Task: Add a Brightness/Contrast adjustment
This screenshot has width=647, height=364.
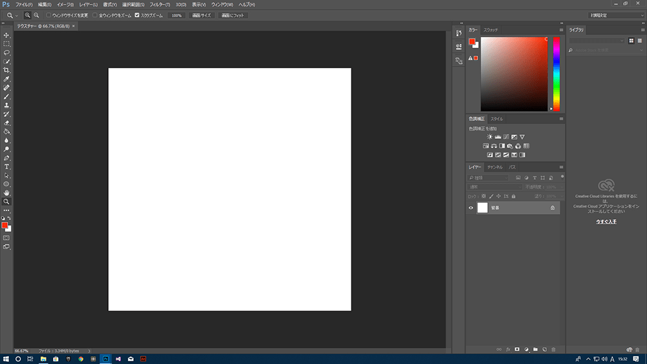Action: pos(490,137)
